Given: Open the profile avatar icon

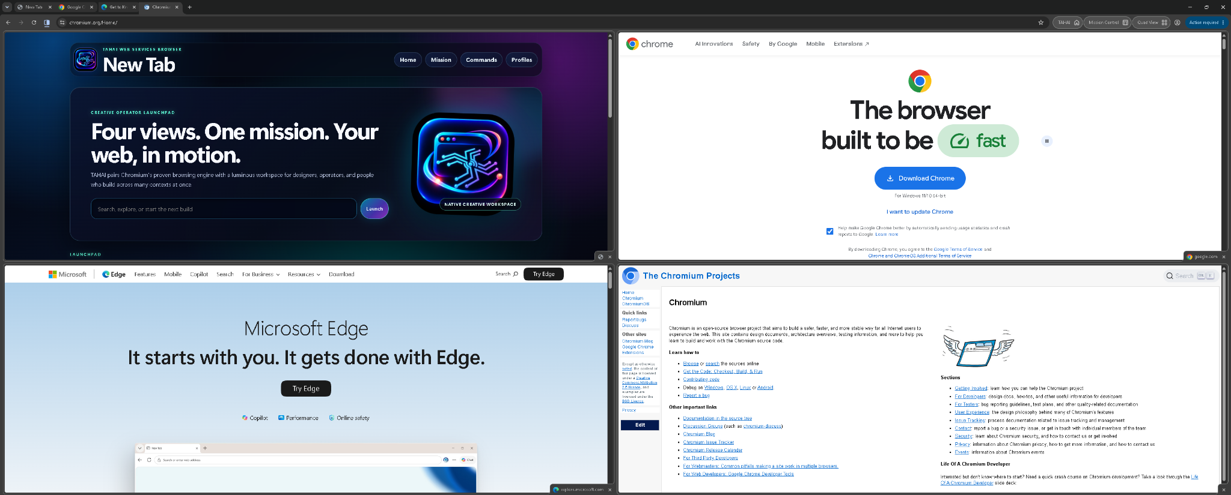Looking at the screenshot, I should [1178, 22].
